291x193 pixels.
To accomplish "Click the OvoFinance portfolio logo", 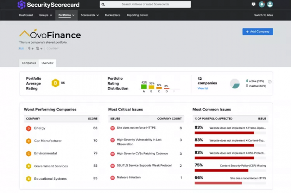I will pyautogui.click(x=50, y=34).
